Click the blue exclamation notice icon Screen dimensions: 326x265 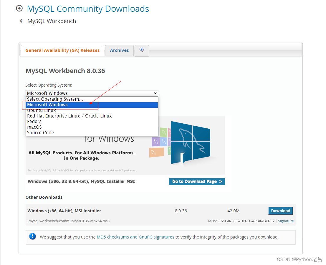32,236
